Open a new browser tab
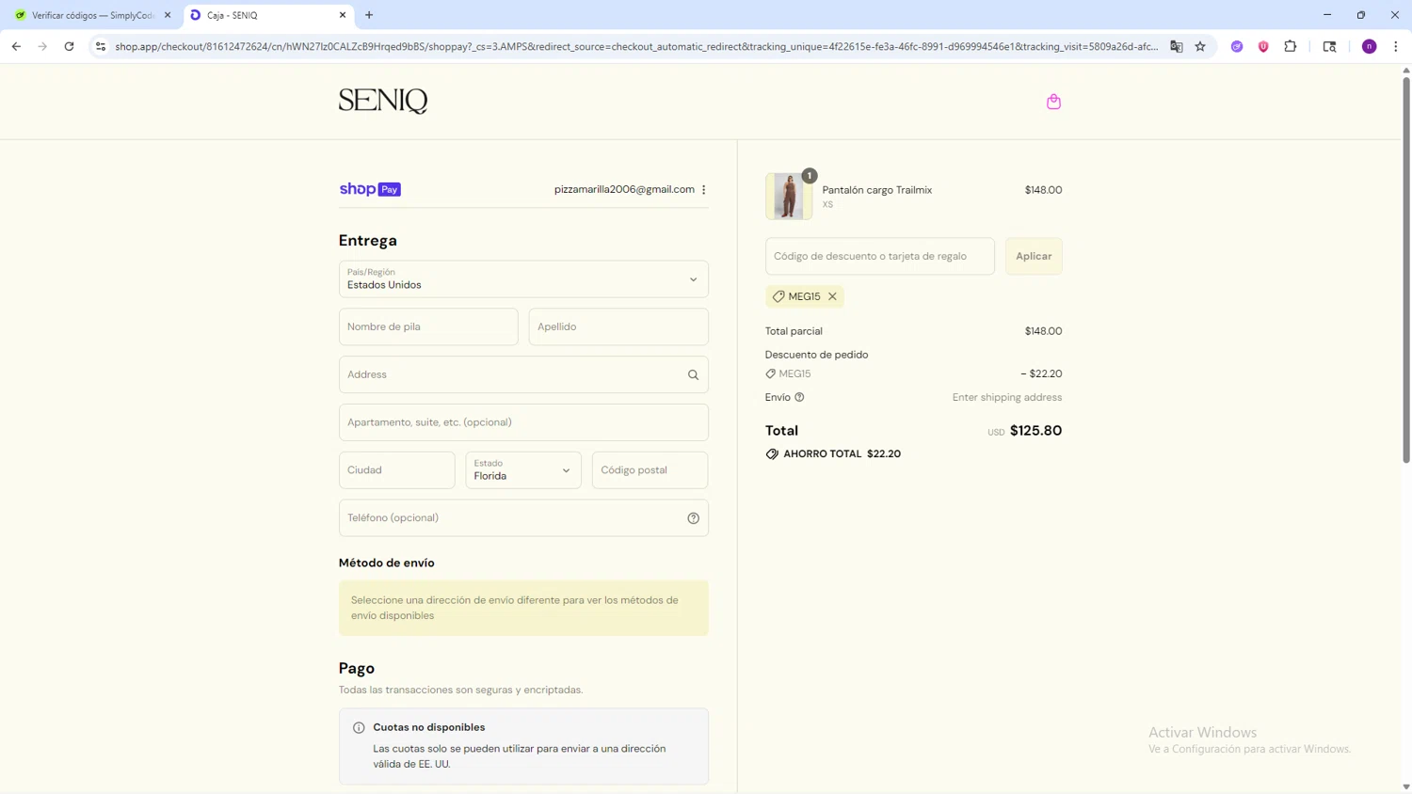 pyautogui.click(x=369, y=15)
